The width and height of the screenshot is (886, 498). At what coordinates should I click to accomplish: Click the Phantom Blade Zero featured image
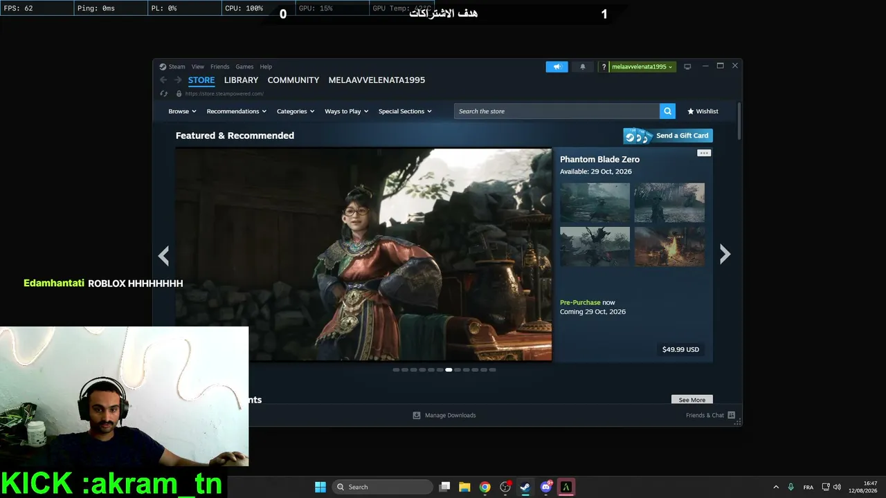[x=363, y=255]
